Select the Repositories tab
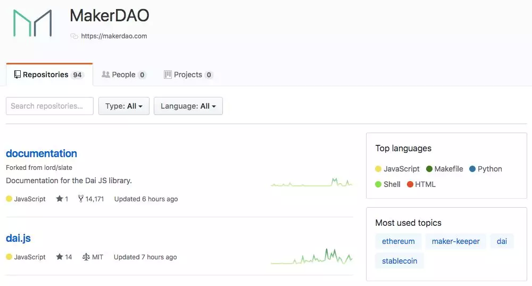Image resolution: width=532 pixels, height=286 pixels. pos(49,75)
